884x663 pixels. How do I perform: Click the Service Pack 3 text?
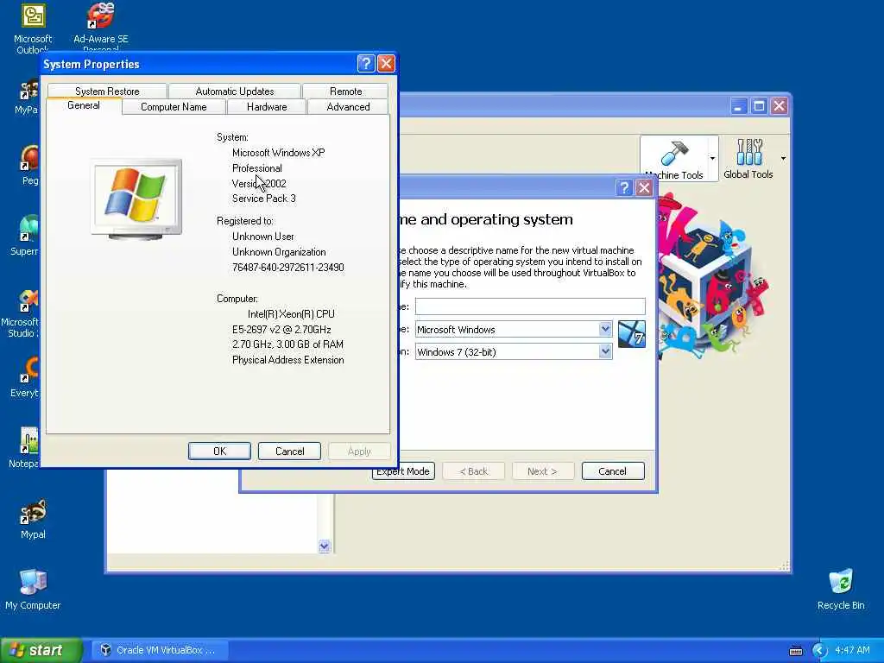[264, 199]
